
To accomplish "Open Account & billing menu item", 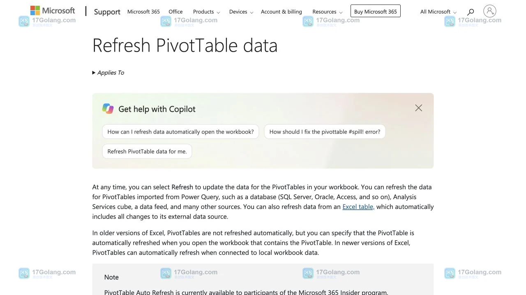I will coord(281,11).
